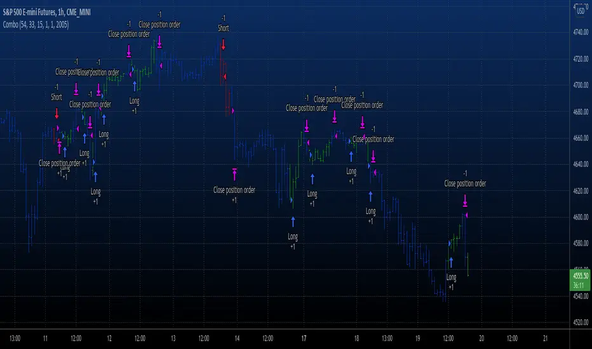
Task: Click the 4700.00 price axis label
Action: 581,85
